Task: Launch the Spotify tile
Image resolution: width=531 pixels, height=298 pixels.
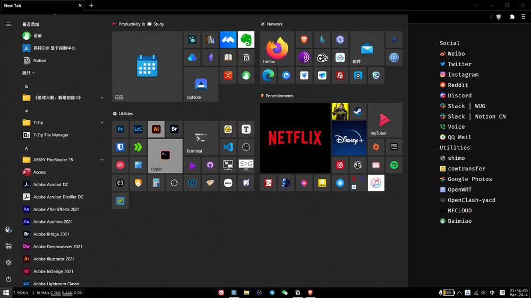Action: pyautogui.click(x=394, y=165)
